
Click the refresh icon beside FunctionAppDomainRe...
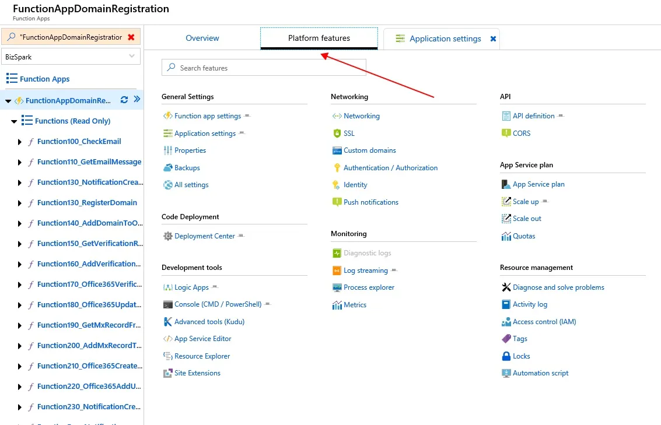pos(124,100)
